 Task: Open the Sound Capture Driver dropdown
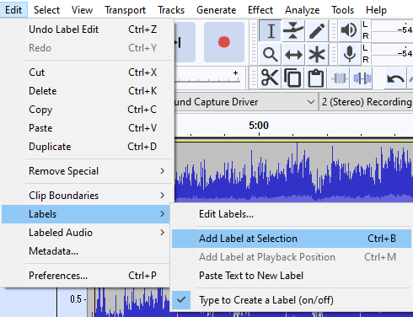pyautogui.click(x=245, y=102)
